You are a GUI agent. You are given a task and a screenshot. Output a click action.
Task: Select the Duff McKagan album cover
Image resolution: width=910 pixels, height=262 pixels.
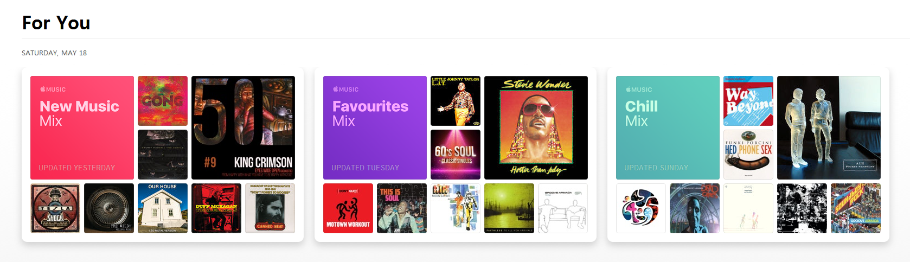(216, 208)
